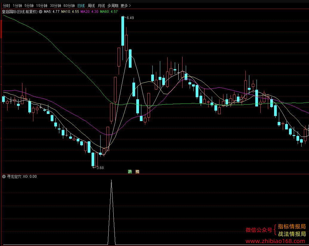Click the 寻龙定穴 indicator name
This screenshot has height=246, width=309.
coord(14,177)
